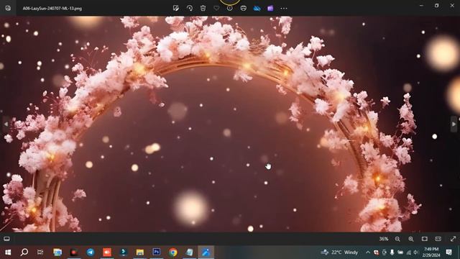This screenshot has height=259, width=460.
Task: Zoom out with the minus magnifier
Action: click(x=397, y=239)
